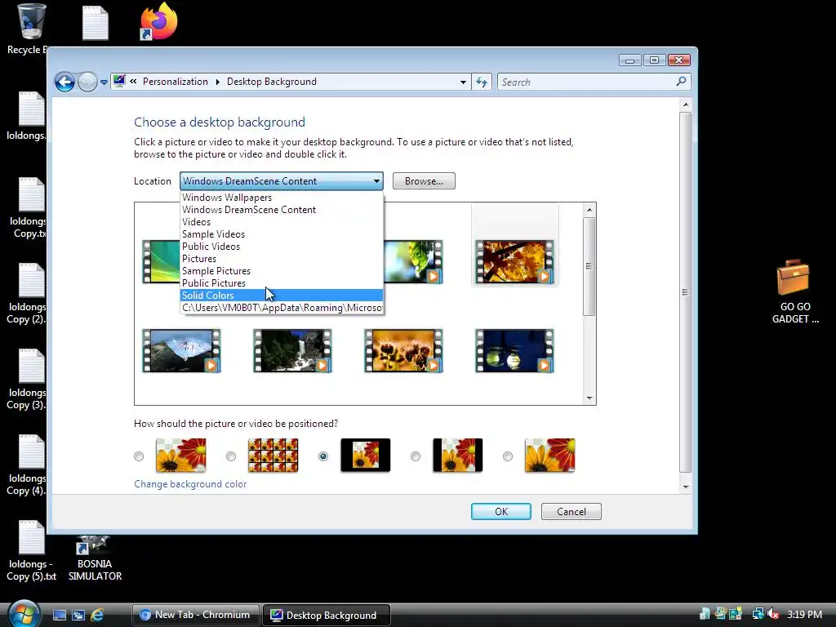Viewport: 836px width, 627px height.
Task: Click main window scrollbar up arrow
Action: point(686,105)
